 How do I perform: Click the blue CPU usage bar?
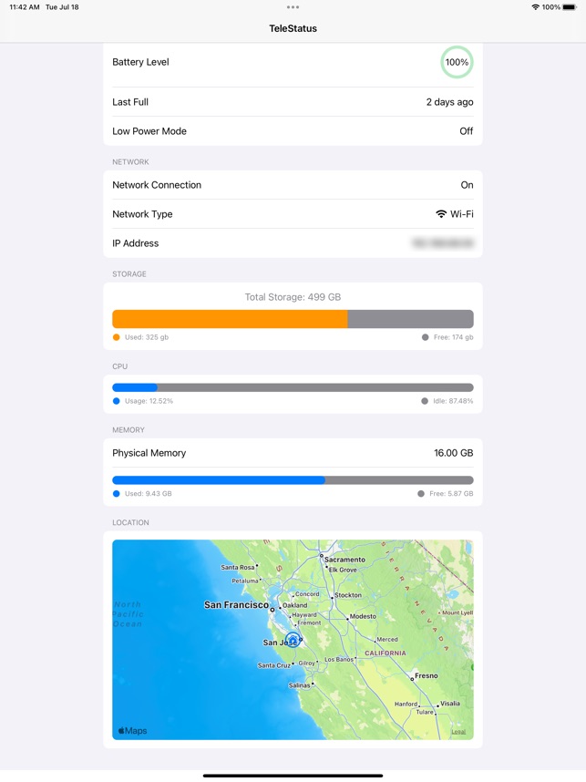(x=135, y=387)
